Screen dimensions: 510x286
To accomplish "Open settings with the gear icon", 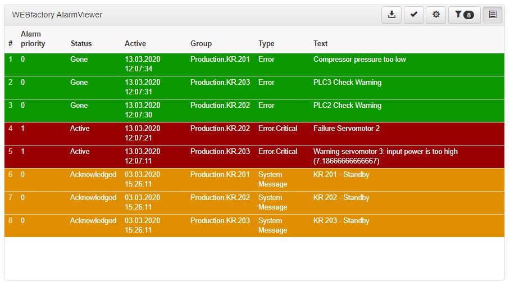I will 436,15.
